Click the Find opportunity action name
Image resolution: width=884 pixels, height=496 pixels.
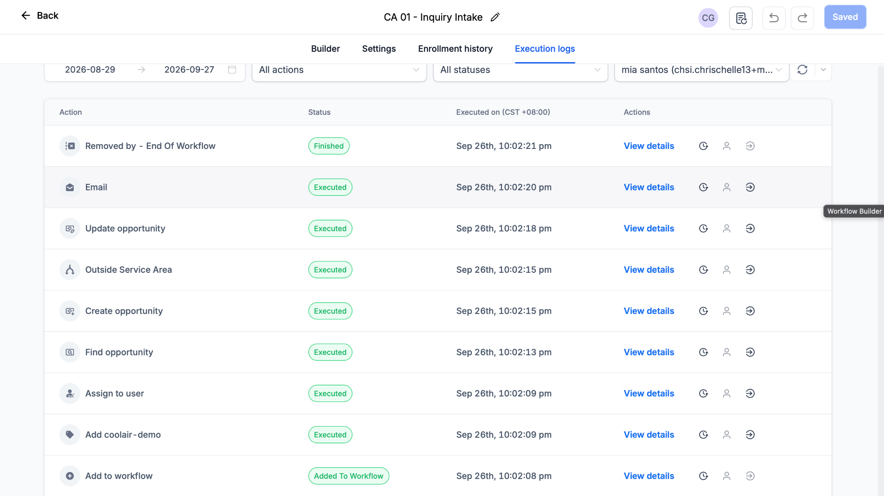tap(119, 352)
